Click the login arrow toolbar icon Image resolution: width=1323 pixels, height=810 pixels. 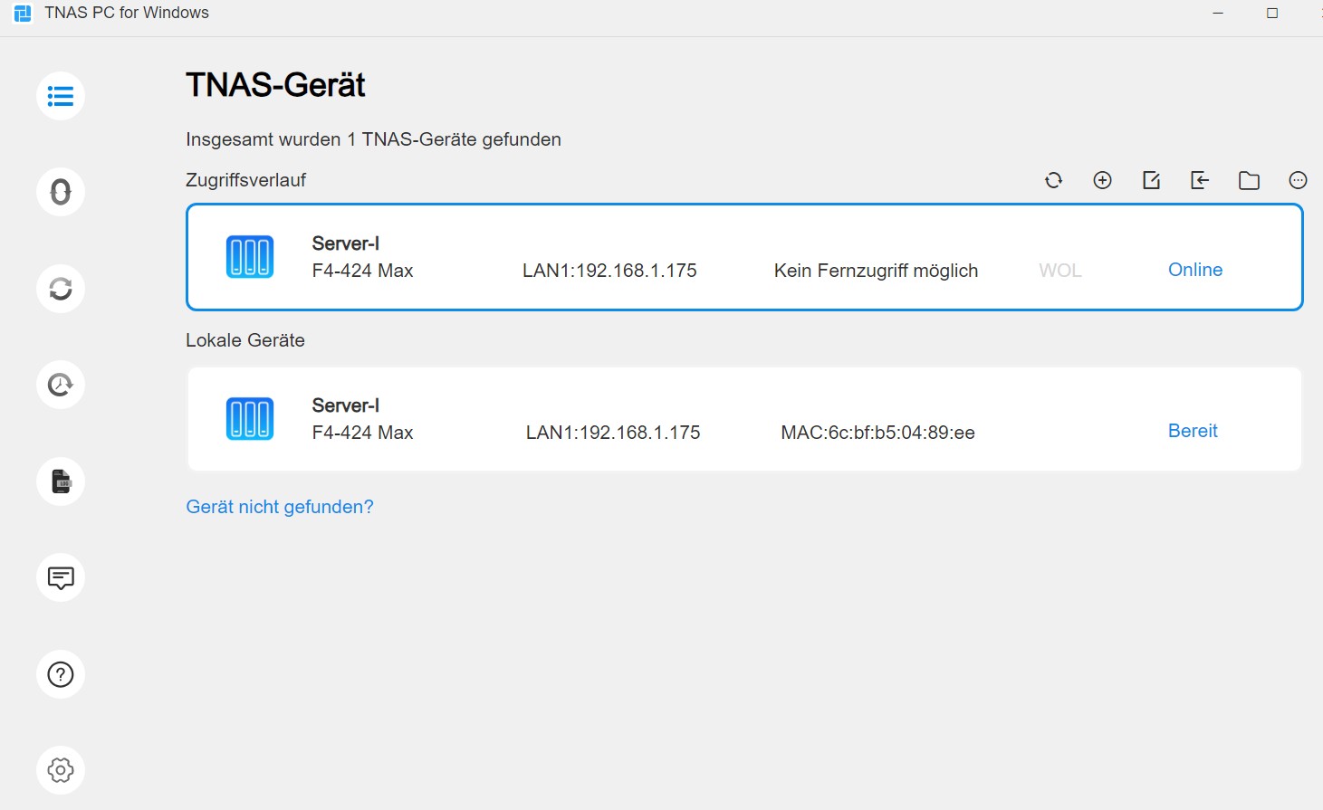coord(1200,180)
